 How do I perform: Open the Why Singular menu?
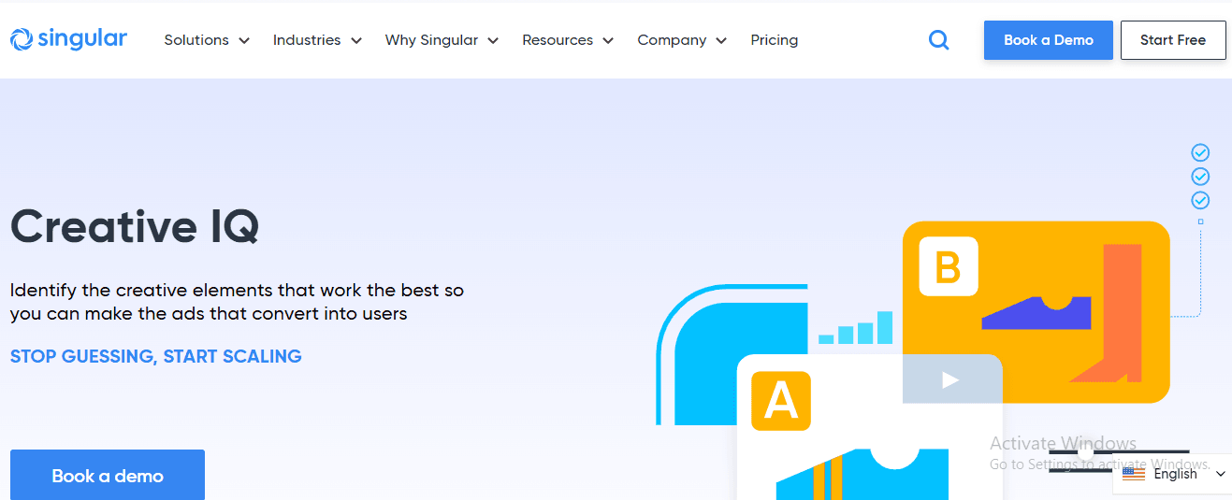coord(431,40)
